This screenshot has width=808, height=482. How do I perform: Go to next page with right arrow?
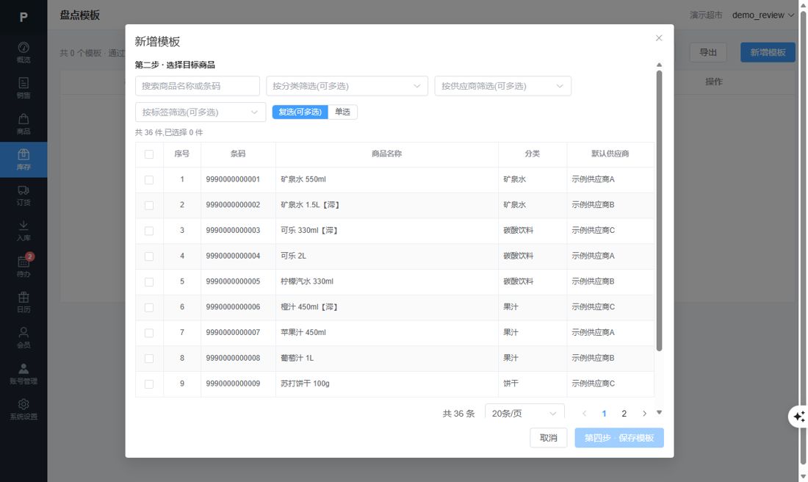pos(644,414)
